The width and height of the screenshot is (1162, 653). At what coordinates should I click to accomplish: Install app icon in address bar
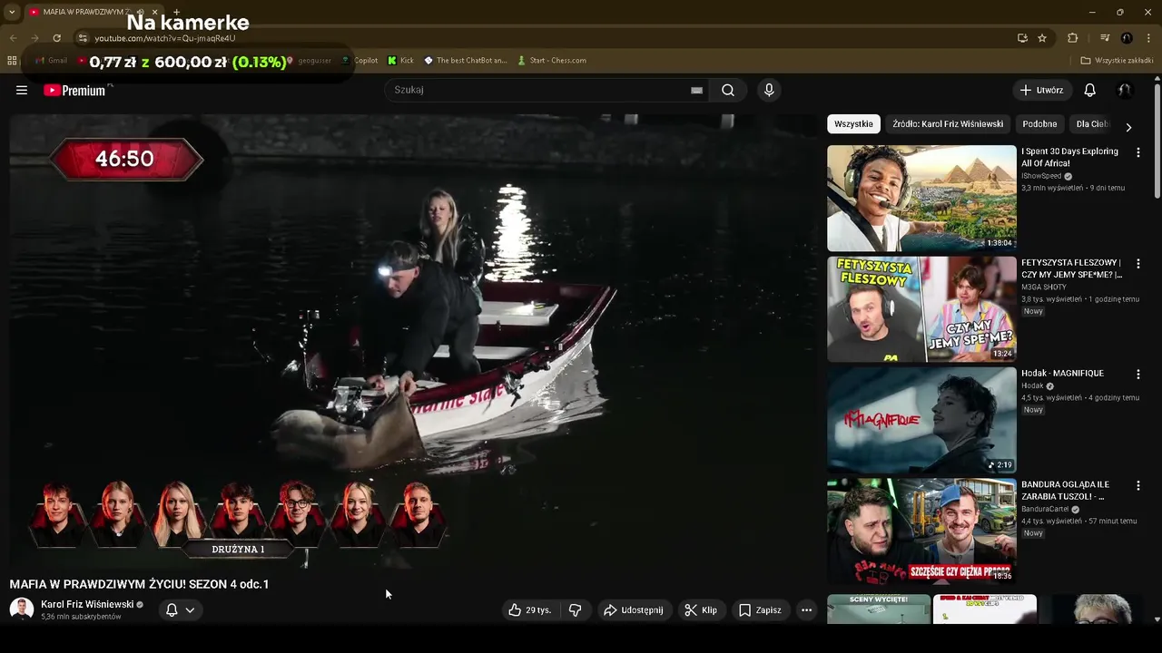tap(1022, 38)
